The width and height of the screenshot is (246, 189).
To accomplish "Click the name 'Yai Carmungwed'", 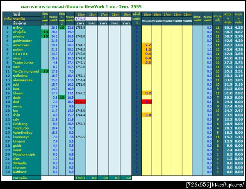I will pyautogui.click(x=26, y=71).
